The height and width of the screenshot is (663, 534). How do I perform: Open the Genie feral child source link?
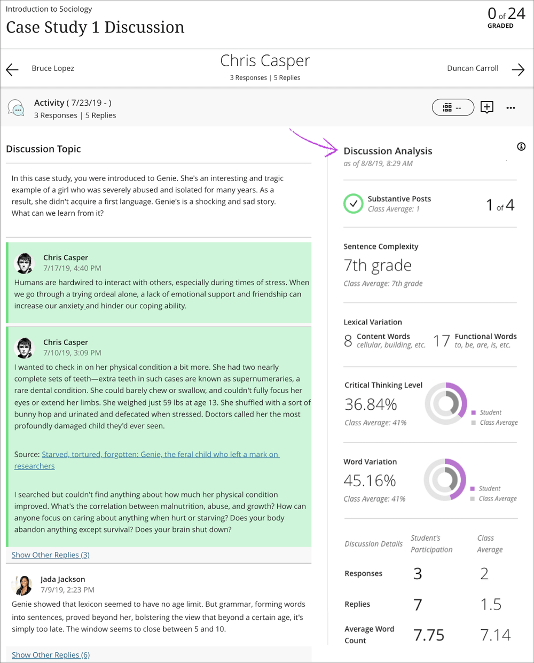(160, 454)
